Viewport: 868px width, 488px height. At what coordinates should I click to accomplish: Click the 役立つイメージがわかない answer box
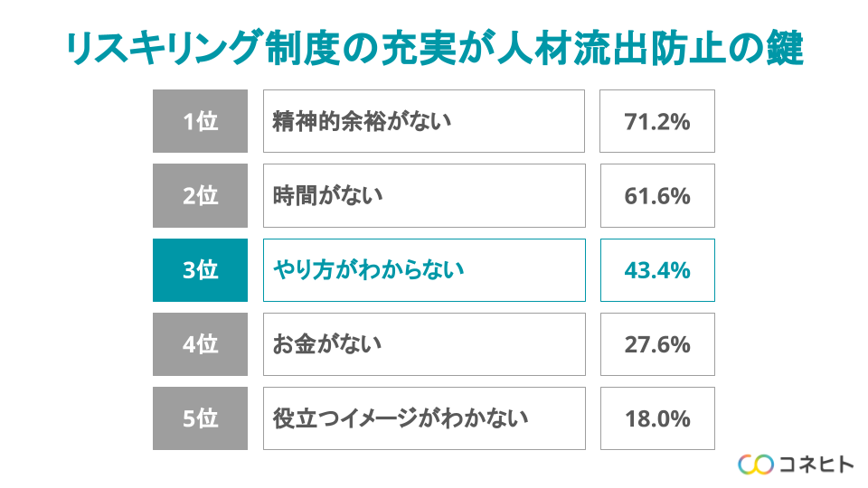423,418
